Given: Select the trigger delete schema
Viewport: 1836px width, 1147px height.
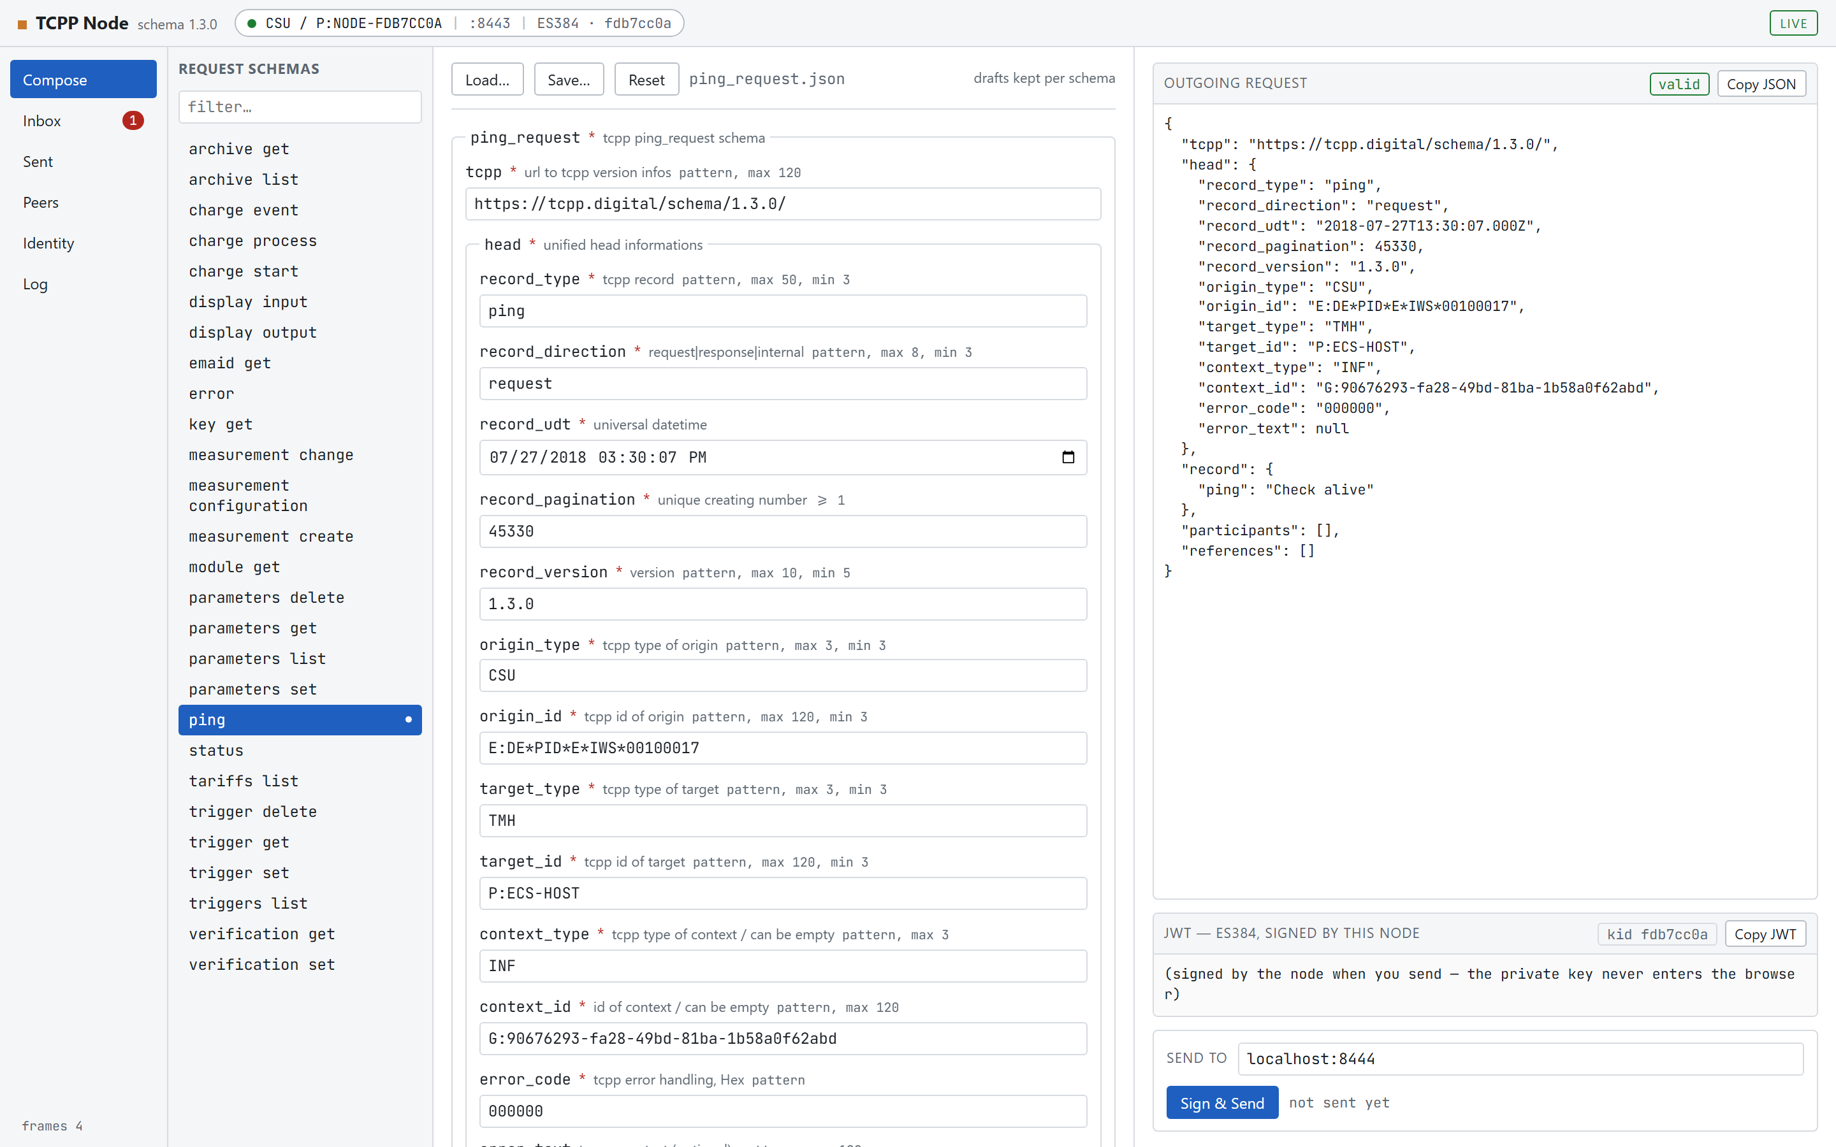Looking at the screenshot, I should click(x=300, y=812).
